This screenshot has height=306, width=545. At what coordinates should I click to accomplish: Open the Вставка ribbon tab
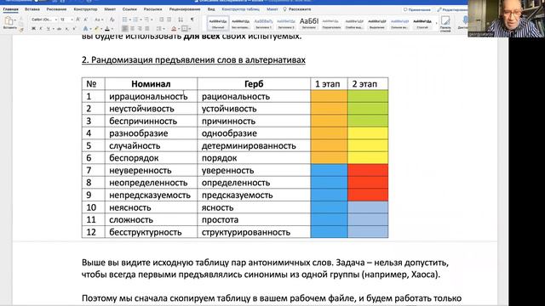click(x=32, y=9)
